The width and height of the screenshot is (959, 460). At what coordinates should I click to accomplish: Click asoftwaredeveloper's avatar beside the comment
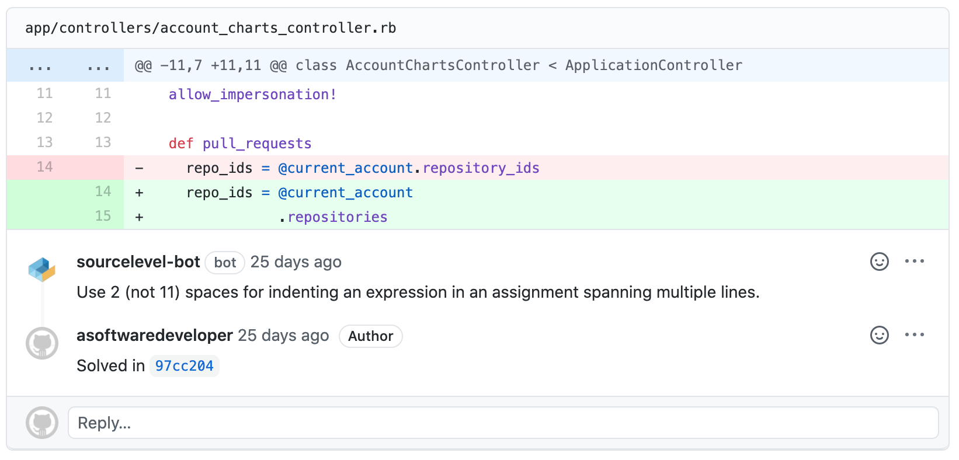(42, 343)
